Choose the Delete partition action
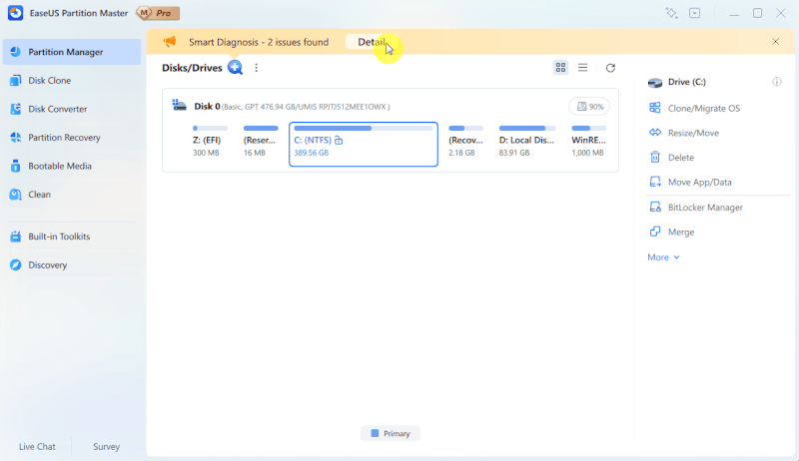Viewport: 799px width, 461px height. 680,158
